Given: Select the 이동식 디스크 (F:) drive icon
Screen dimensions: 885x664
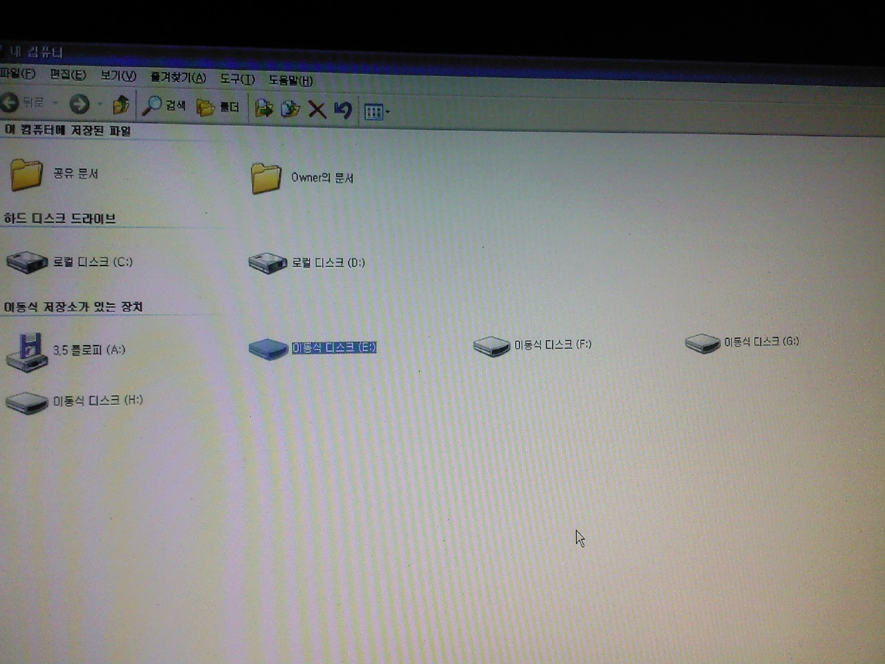Looking at the screenshot, I should coord(492,346).
